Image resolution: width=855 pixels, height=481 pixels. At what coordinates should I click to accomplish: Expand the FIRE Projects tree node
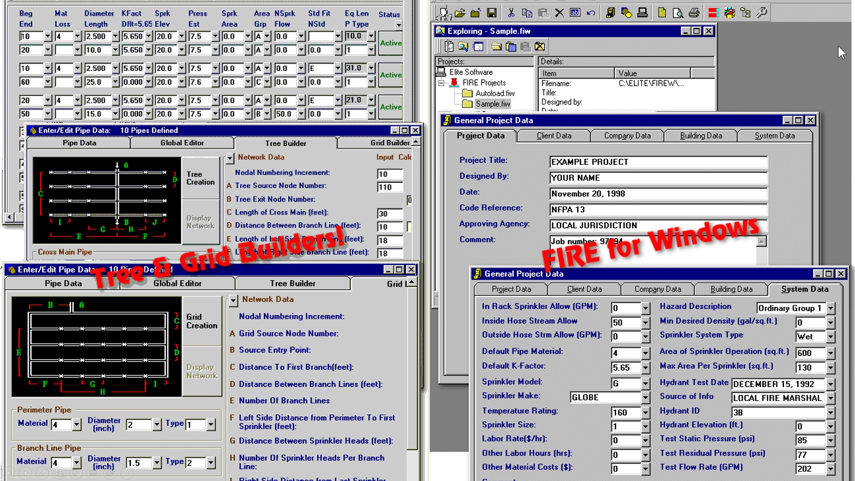tap(441, 82)
